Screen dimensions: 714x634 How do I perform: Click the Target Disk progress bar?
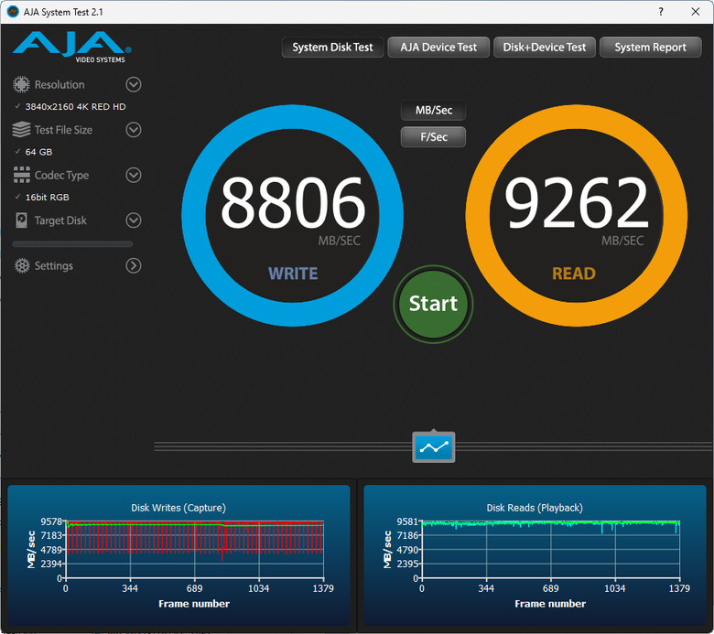click(72, 244)
